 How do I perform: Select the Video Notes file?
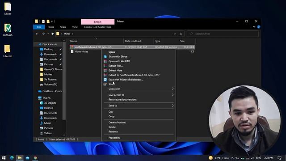tap(81, 51)
